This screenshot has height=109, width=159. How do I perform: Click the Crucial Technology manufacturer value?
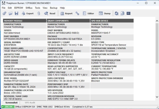(14, 27)
